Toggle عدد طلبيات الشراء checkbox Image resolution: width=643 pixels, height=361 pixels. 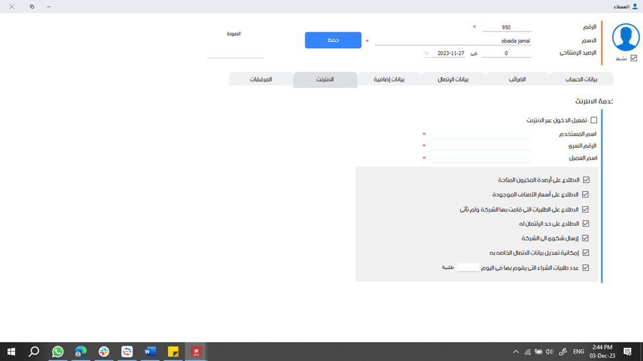coord(586,267)
